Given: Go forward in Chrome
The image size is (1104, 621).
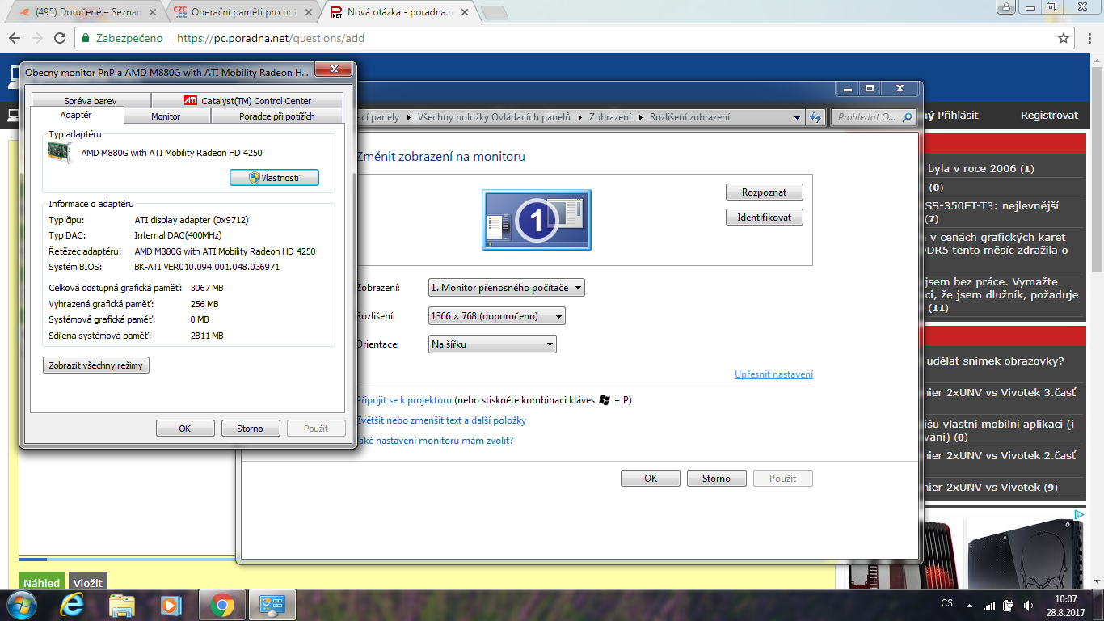Looking at the screenshot, I should tap(37, 38).
